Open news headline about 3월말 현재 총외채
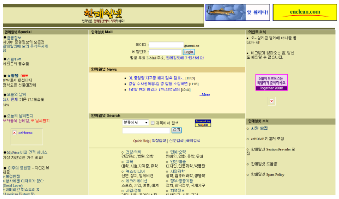The image size is (339, 199). [154, 90]
